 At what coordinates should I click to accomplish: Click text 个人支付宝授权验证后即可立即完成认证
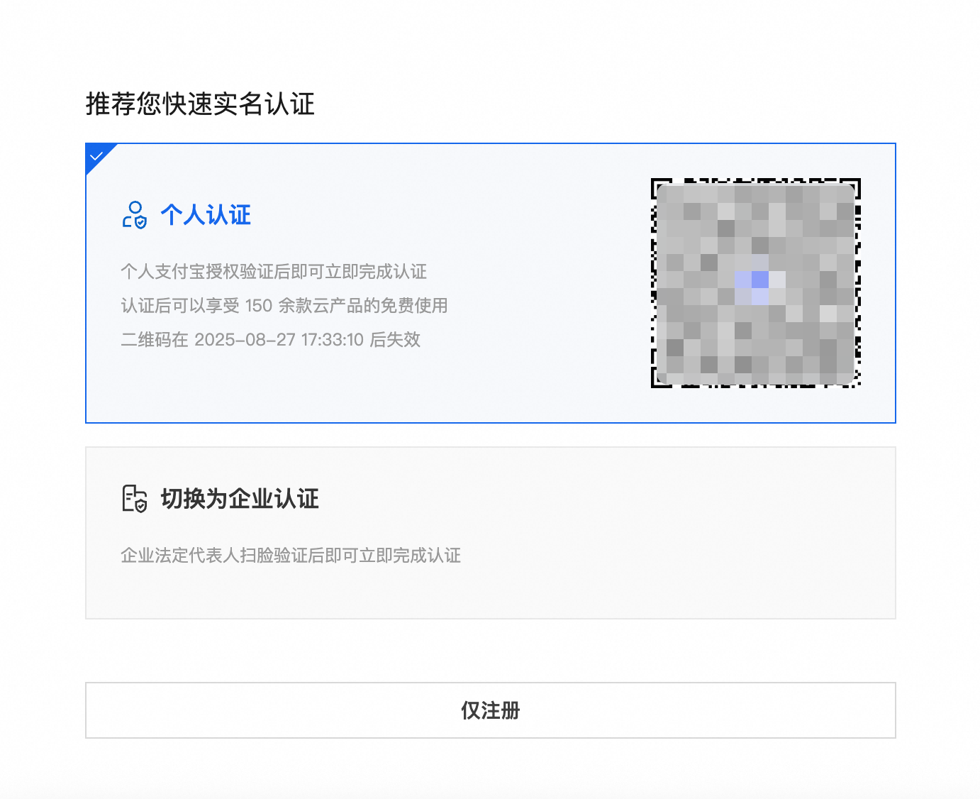[274, 272]
